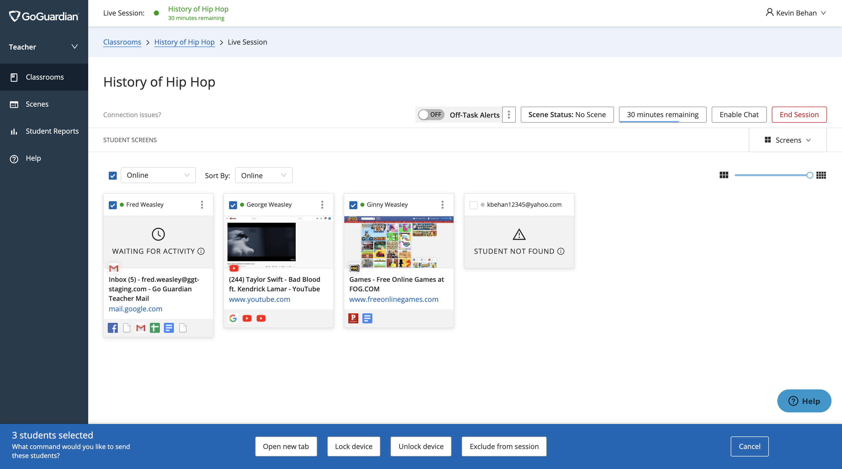Viewport: 842px width, 469px height.
Task: Click the info icon next to Waiting for Activity
Action: coord(201,251)
